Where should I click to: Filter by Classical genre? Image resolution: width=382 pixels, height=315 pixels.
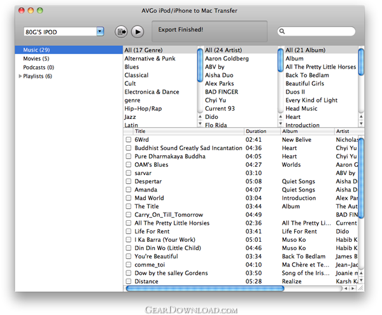(136, 75)
